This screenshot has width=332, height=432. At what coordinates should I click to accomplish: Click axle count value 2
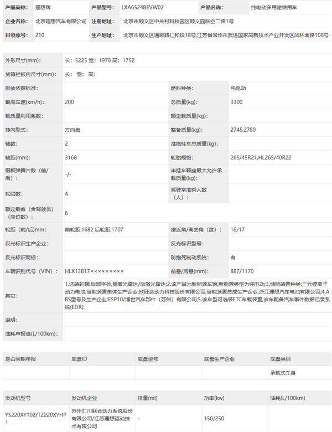click(x=66, y=143)
